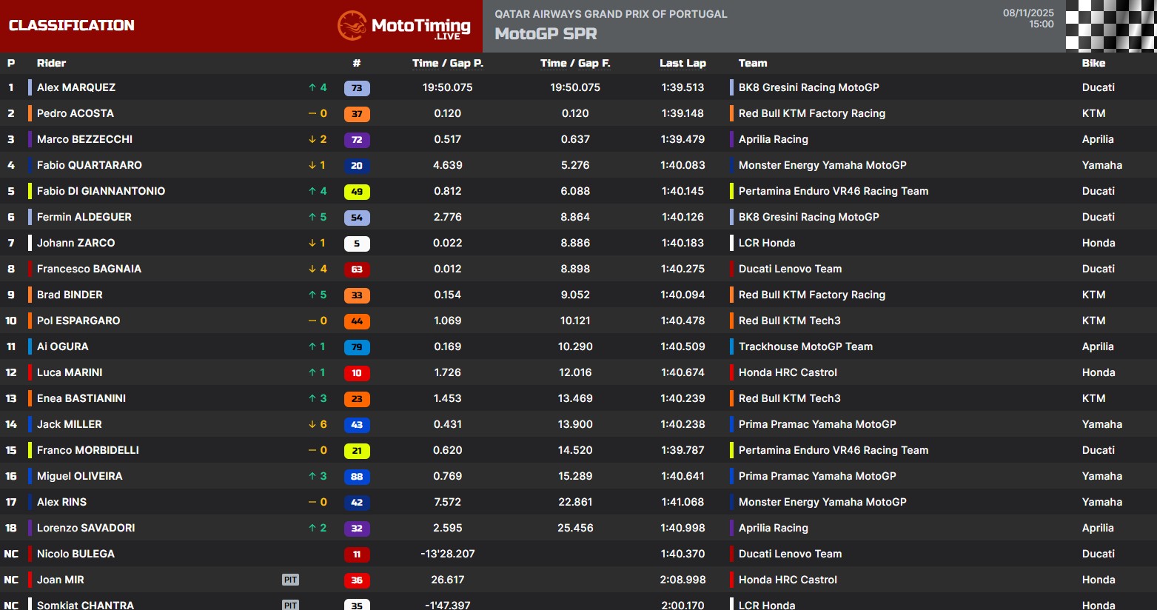Toggle the dash indicator beside Pol Espargaro
This screenshot has width=1157, height=610.
[317, 321]
